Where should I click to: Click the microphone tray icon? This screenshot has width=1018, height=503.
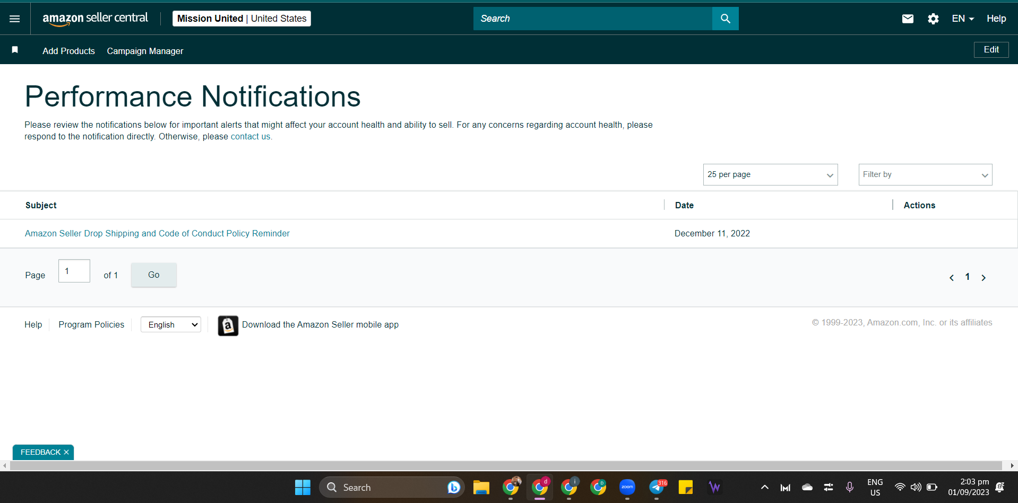tap(850, 487)
